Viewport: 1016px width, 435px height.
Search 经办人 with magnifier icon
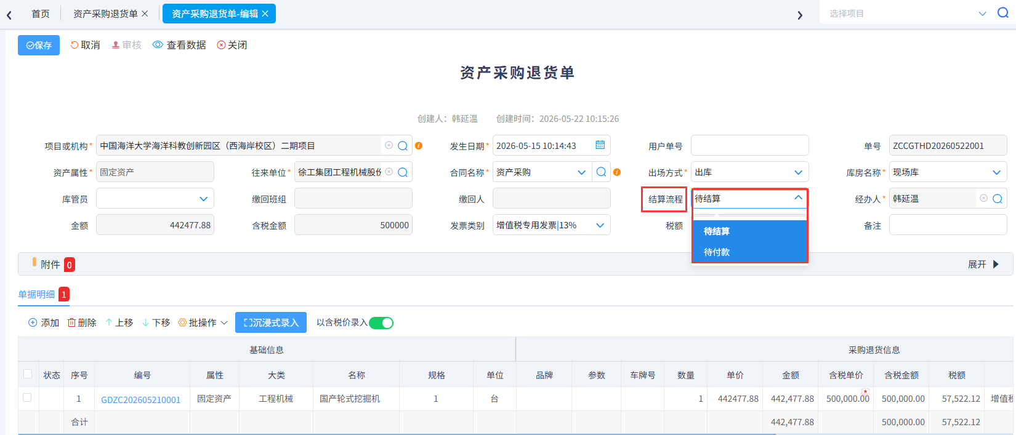coord(998,199)
